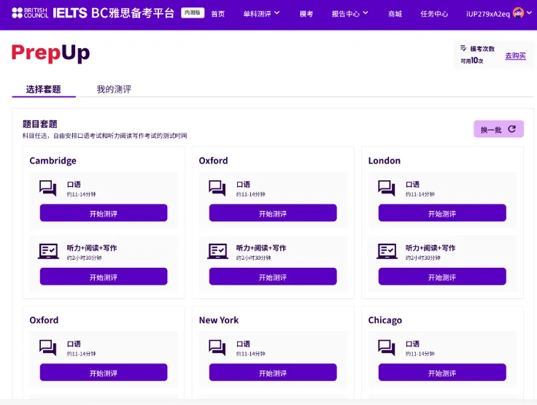Start London 口语 test
The height and width of the screenshot is (405, 537).
point(442,213)
